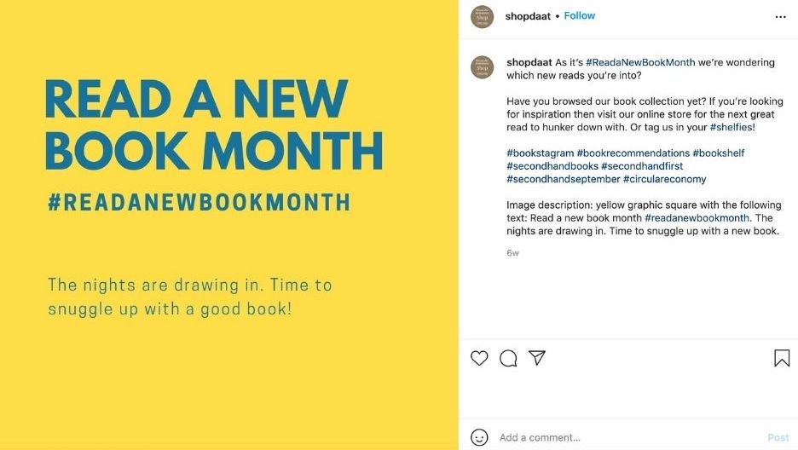This screenshot has height=450, width=798.
Task: Open the three-dot more options menu
Action: (x=780, y=17)
